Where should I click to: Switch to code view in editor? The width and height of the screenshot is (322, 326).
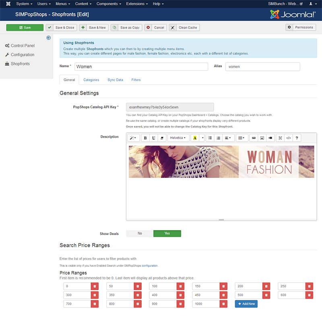click(x=289, y=138)
